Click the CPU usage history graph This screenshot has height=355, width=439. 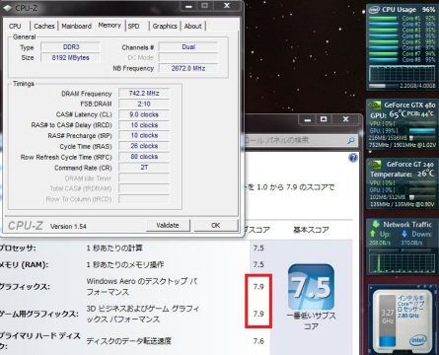pyautogui.click(x=402, y=73)
